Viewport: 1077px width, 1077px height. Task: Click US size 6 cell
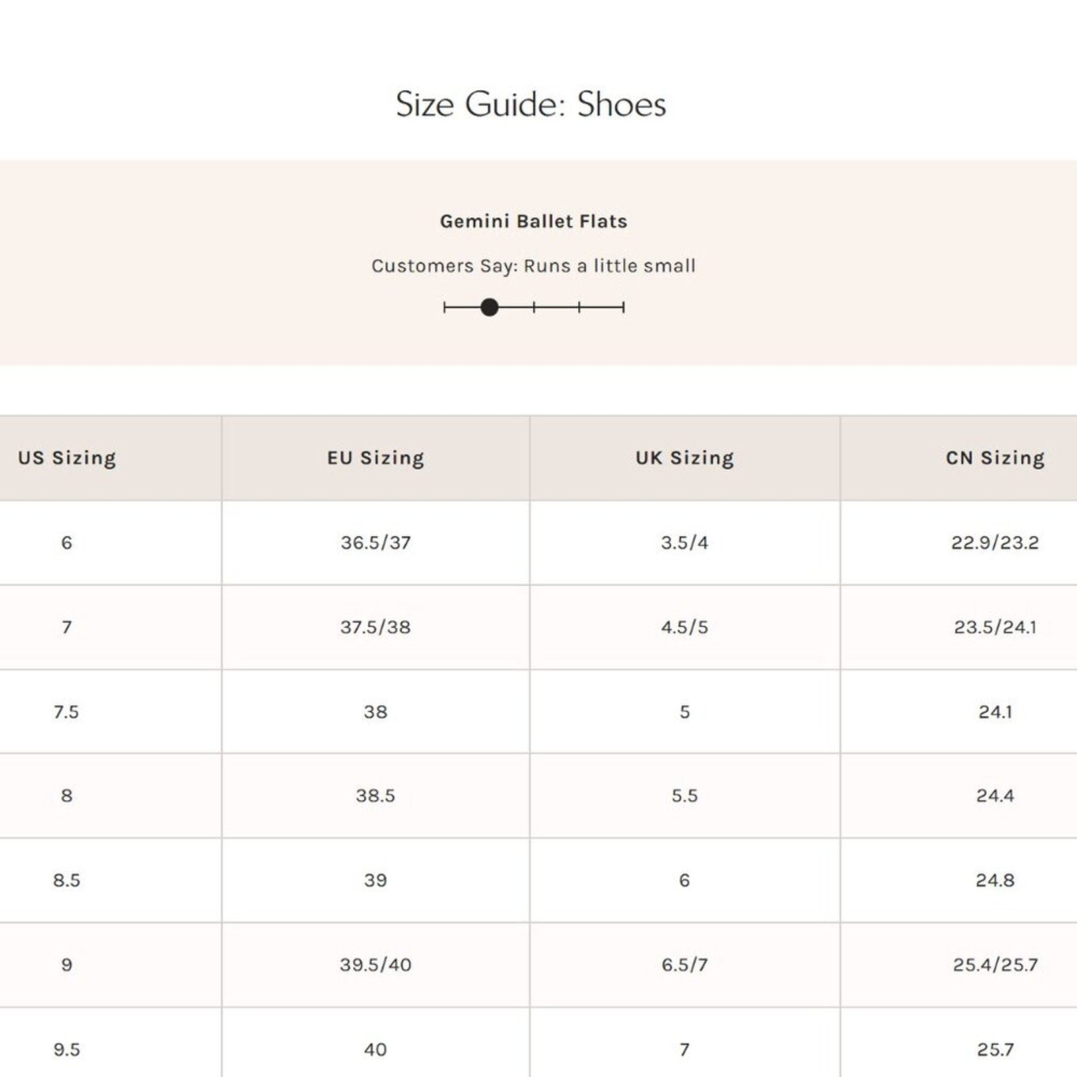tap(67, 543)
